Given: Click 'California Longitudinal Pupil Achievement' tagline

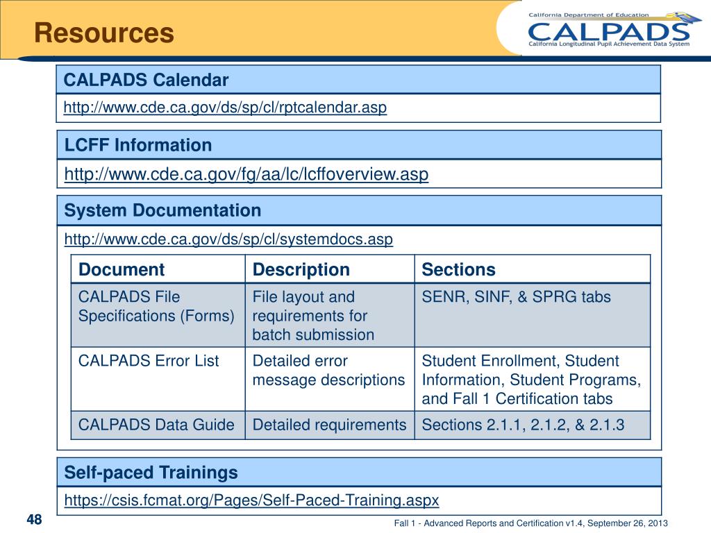Looking at the screenshot, I should (x=609, y=44).
